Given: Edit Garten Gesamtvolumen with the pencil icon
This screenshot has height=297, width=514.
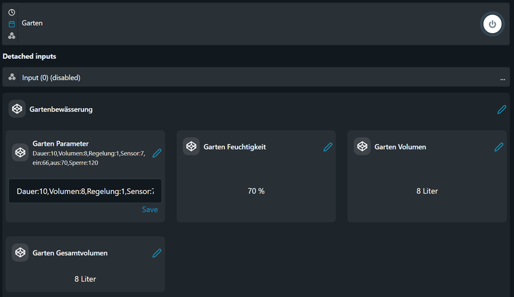Looking at the screenshot, I should [156, 253].
